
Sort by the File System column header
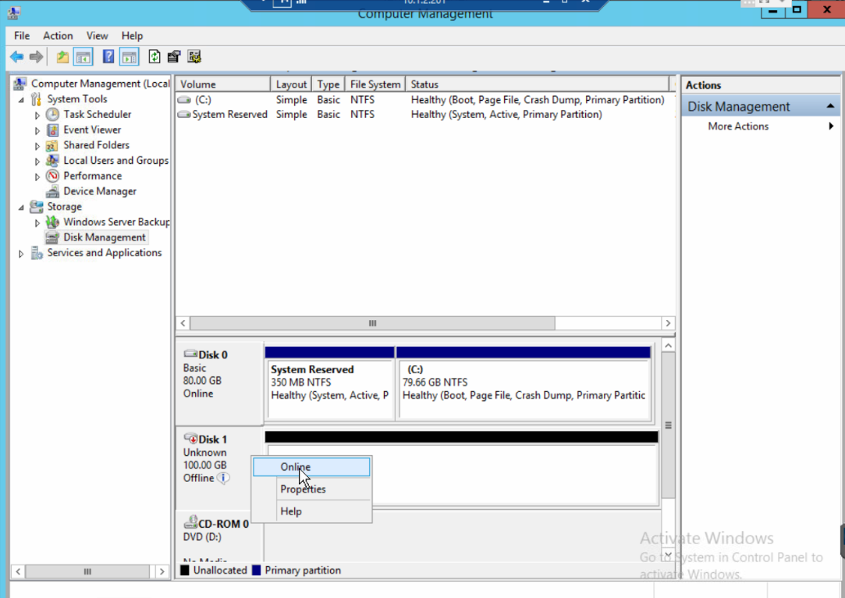[x=375, y=84]
